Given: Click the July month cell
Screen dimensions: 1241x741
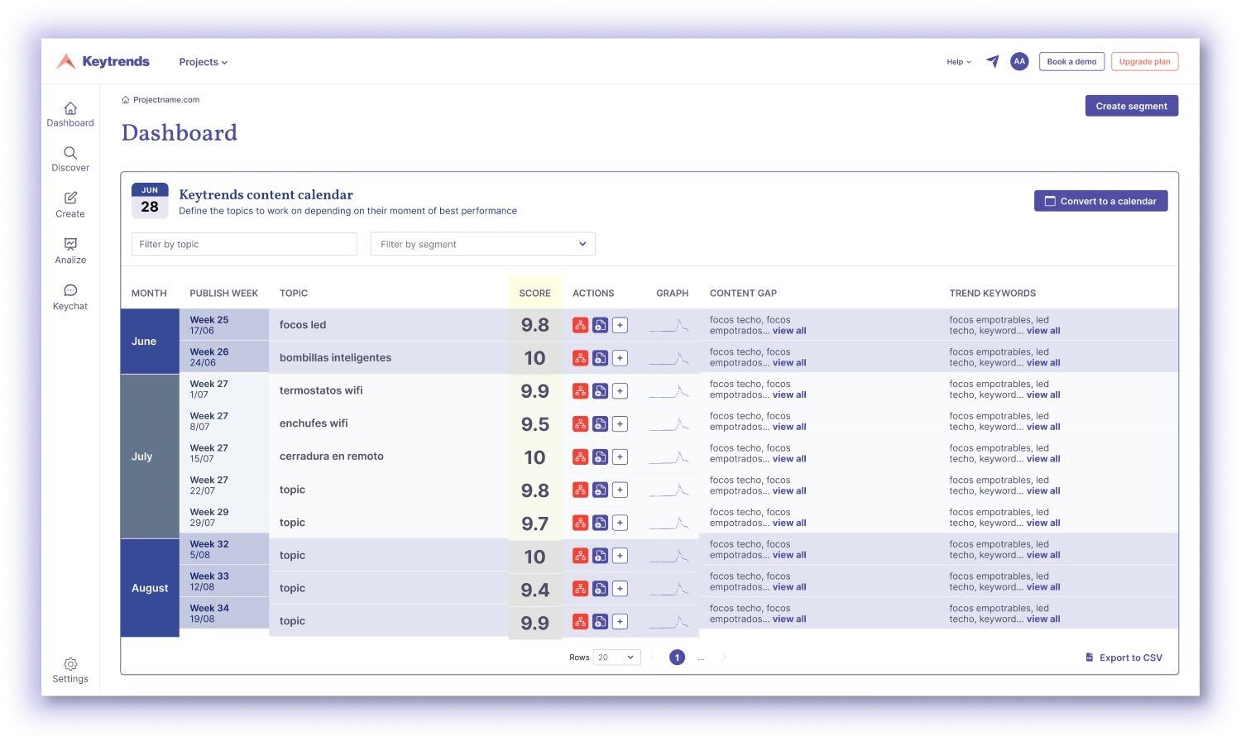Looking at the screenshot, I should 150,457.
